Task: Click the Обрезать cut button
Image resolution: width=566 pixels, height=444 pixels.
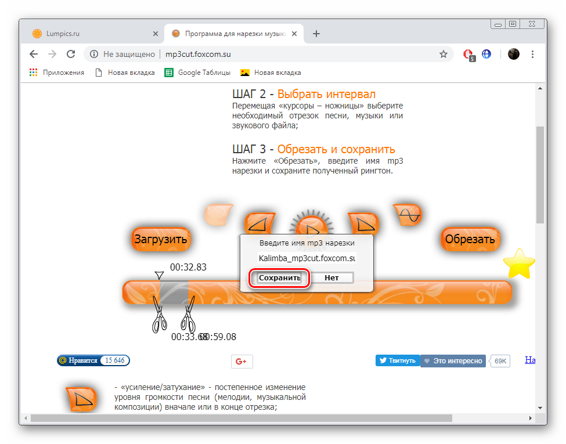Action: pyautogui.click(x=470, y=239)
